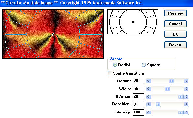Enable the Spoke transitions checkbox
This screenshot has width=193, height=118.
click(110, 73)
